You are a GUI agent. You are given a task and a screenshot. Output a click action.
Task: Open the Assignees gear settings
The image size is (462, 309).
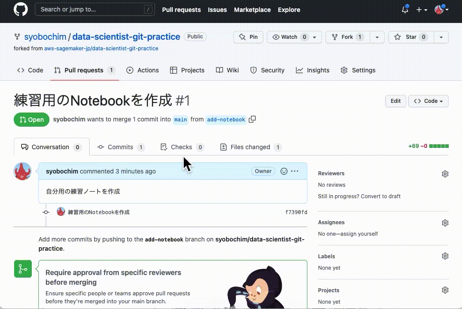pyautogui.click(x=445, y=223)
